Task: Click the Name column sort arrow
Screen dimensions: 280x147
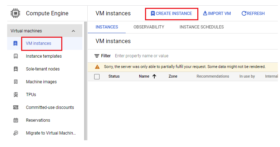Action: 154,76
